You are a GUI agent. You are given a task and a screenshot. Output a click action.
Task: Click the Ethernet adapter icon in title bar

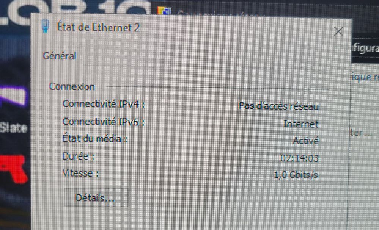45,26
